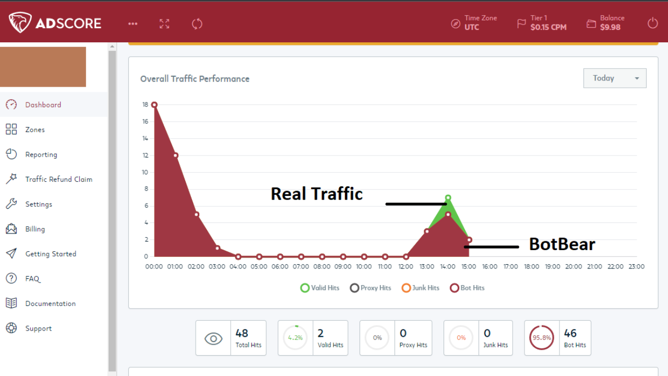Click the Billing envelope icon
Viewport: 668px width, 376px height.
pos(11,229)
